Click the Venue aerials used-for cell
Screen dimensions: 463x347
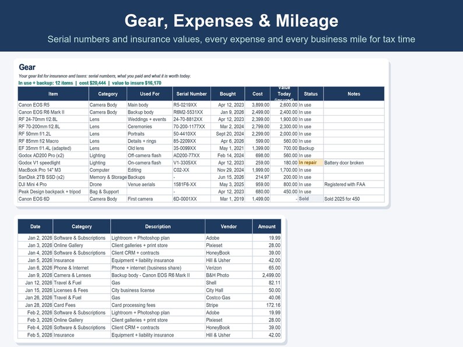[150, 184]
